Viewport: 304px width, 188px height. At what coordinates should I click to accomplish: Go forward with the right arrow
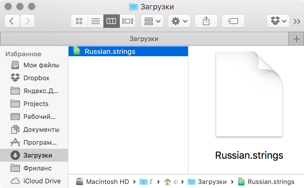[28, 21]
